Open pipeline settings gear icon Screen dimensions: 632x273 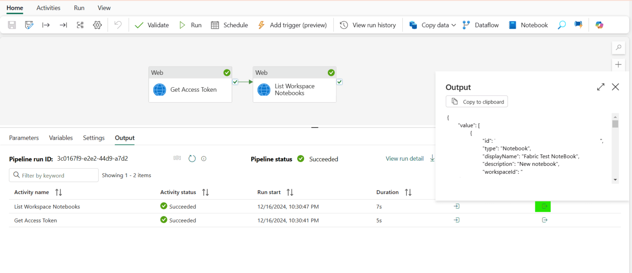pos(97,25)
